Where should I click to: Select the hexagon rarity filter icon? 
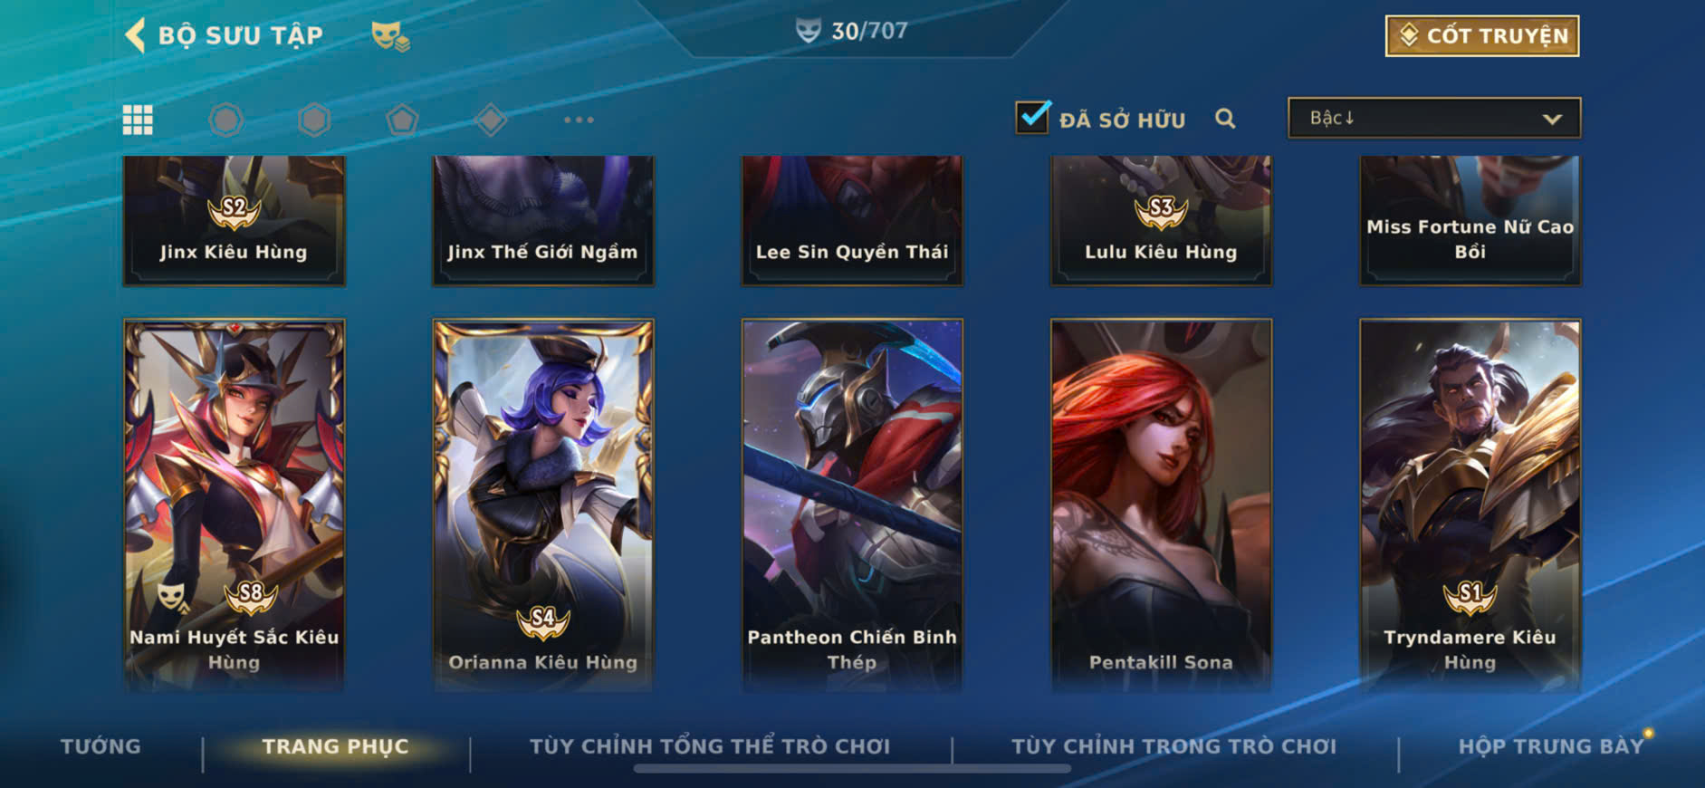click(314, 120)
